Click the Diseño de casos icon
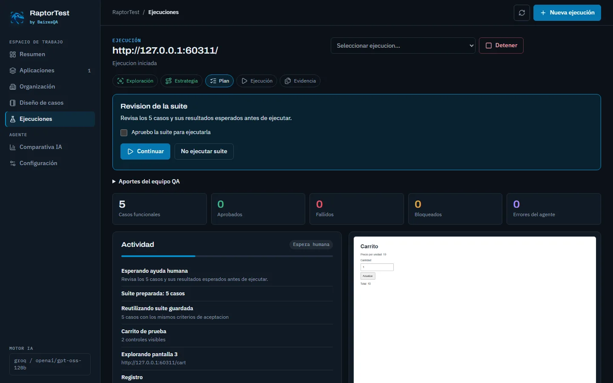613x383 pixels. point(13,103)
